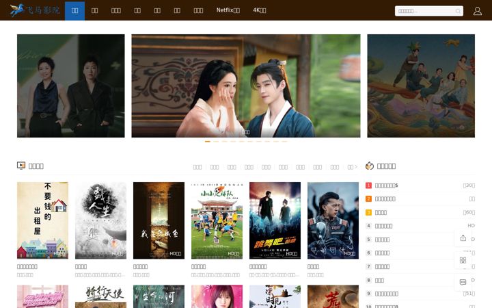Open the rank 4 title marked HD
Screen dimensions: 492x308
pyautogui.click(x=383, y=226)
